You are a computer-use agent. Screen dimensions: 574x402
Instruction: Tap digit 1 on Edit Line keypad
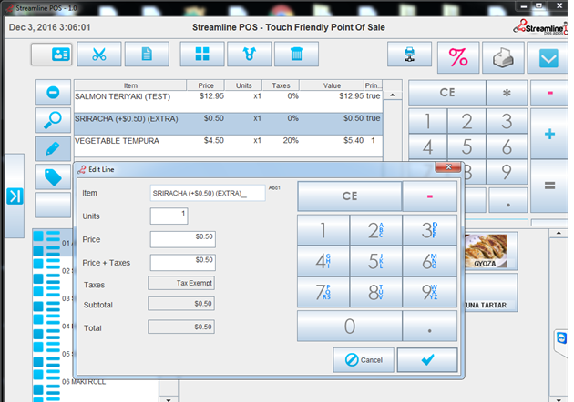point(323,230)
